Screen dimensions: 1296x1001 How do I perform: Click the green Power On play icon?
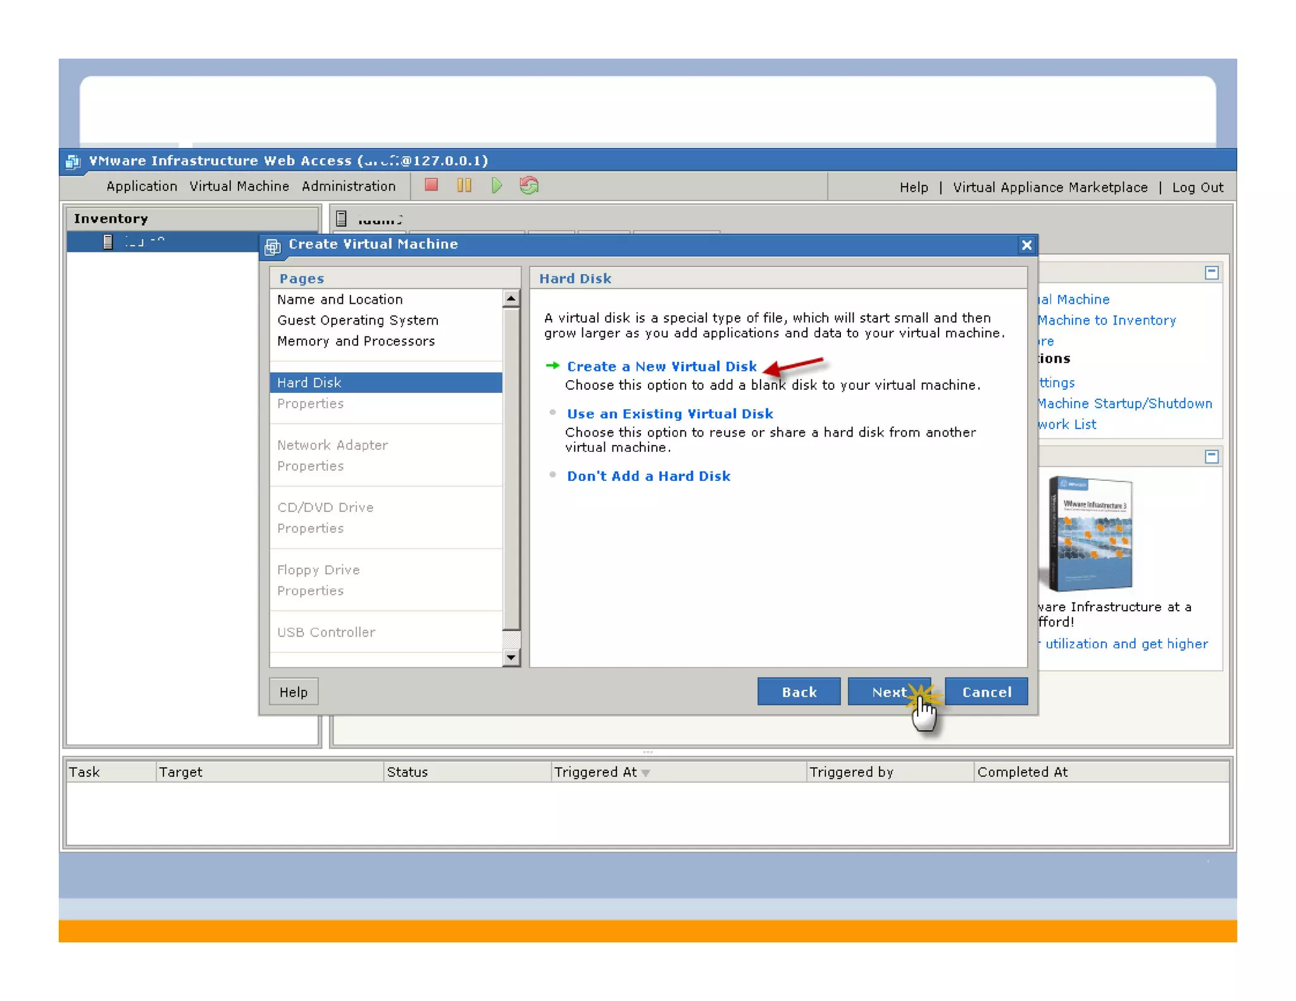(497, 185)
